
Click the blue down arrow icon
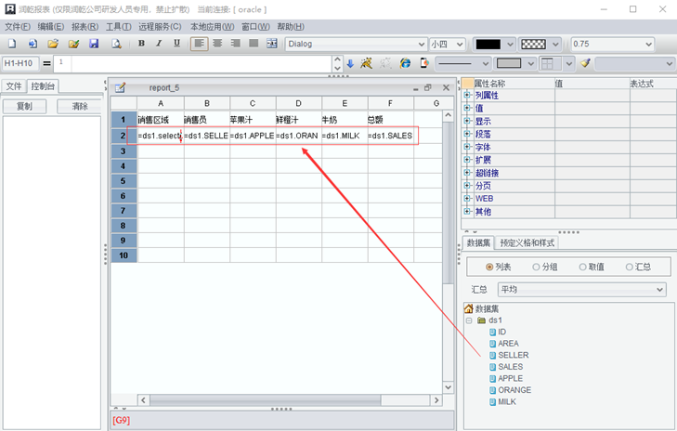[350, 63]
